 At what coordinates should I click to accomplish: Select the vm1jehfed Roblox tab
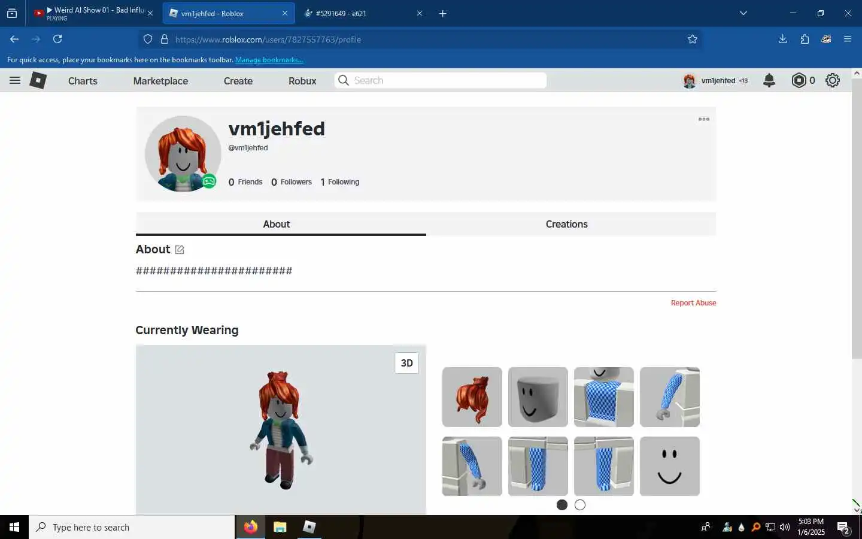(x=229, y=13)
